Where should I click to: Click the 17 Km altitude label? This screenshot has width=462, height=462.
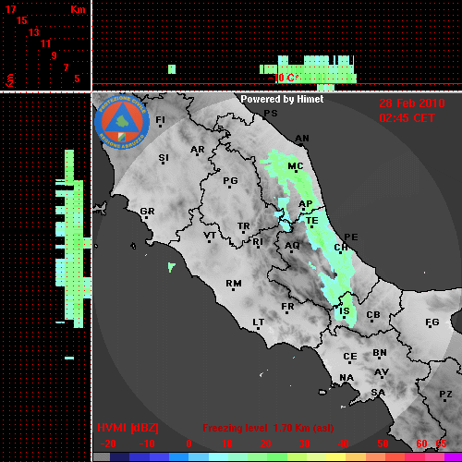click(x=10, y=9)
